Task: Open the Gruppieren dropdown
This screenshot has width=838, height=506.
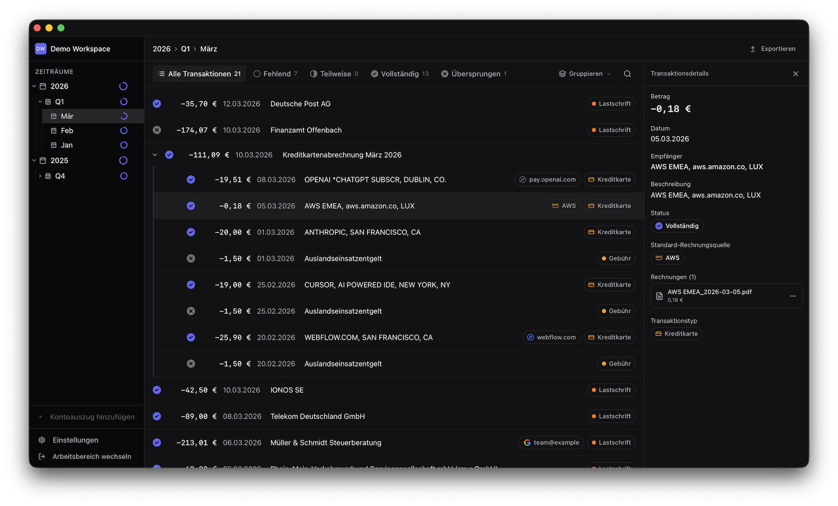Action: (585, 74)
